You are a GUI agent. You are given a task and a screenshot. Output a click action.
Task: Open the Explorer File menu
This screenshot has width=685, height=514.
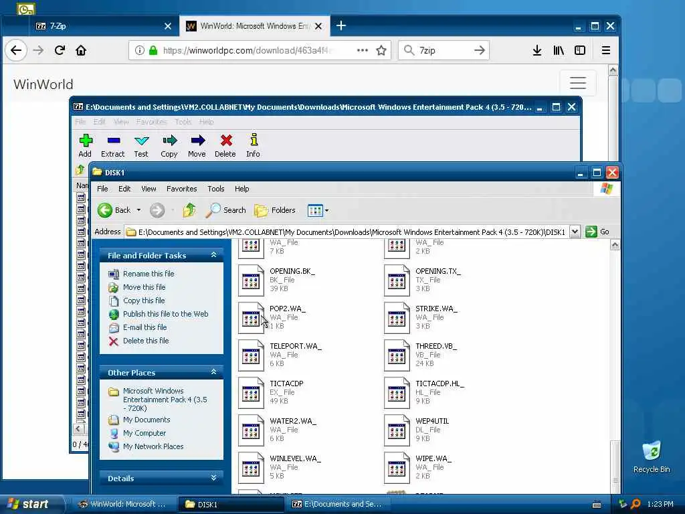pos(102,189)
